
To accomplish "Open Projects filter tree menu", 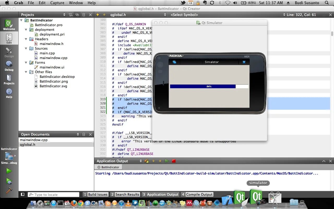I will (x=70, y=15).
